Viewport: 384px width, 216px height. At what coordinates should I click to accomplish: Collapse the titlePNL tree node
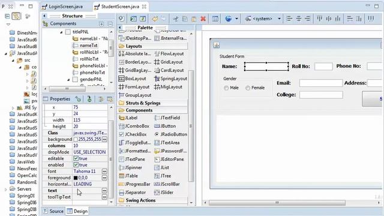[x=61, y=32]
